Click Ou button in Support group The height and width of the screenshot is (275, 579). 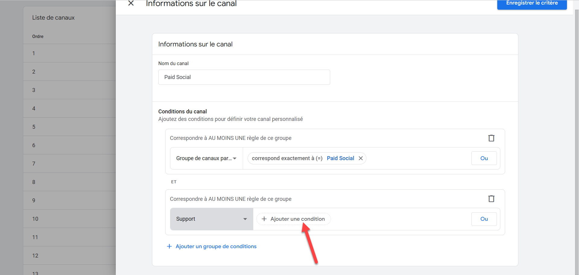click(484, 219)
